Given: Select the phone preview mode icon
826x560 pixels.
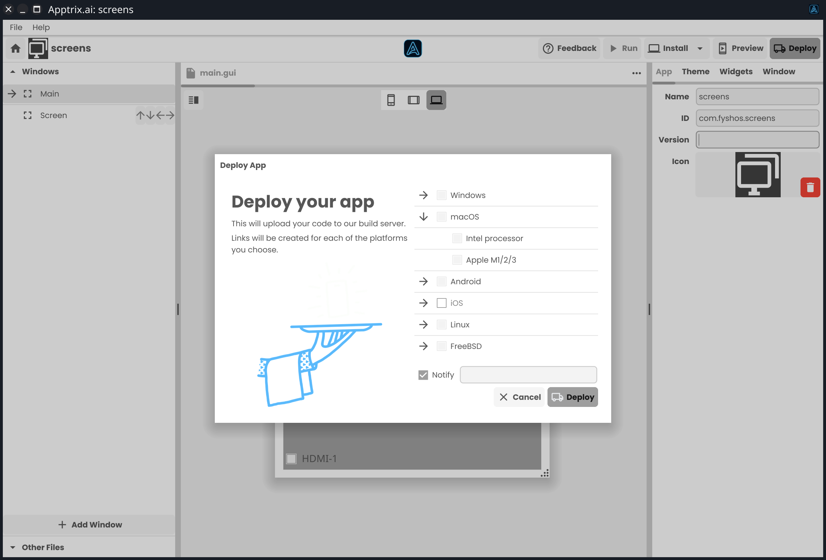Looking at the screenshot, I should pyautogui.click(x=391, y=100).
